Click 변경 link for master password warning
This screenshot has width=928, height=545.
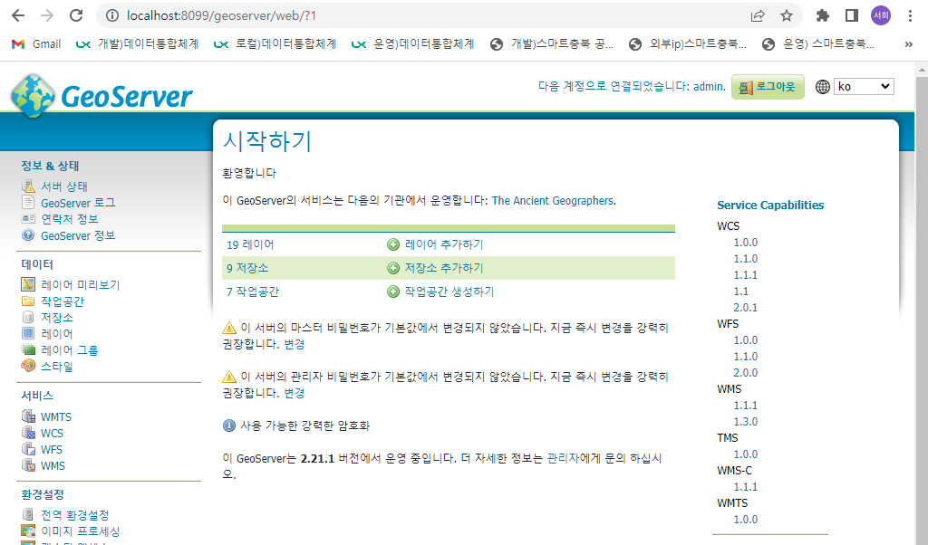pos(295,344)
